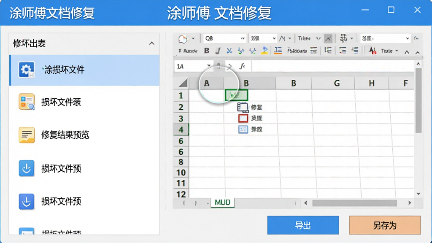Click the curly icon at the toolbar's right end

pyautogui.click(x=416, y=38)
